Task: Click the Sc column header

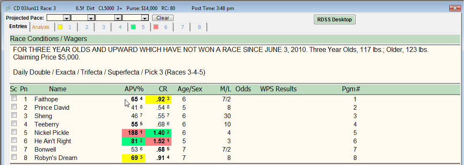Action: 13,89
